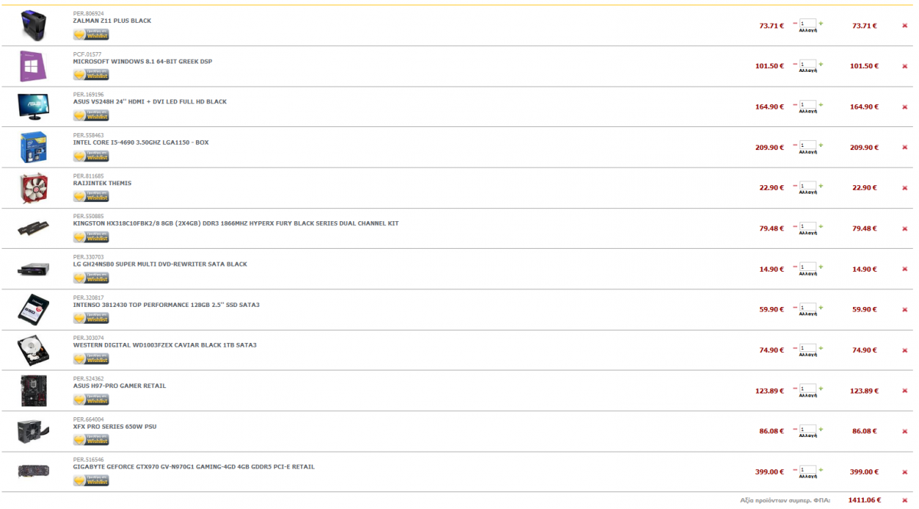919x509 pixels.
Task: Open Windows 8.1 product image
Action: pos(33,67)
